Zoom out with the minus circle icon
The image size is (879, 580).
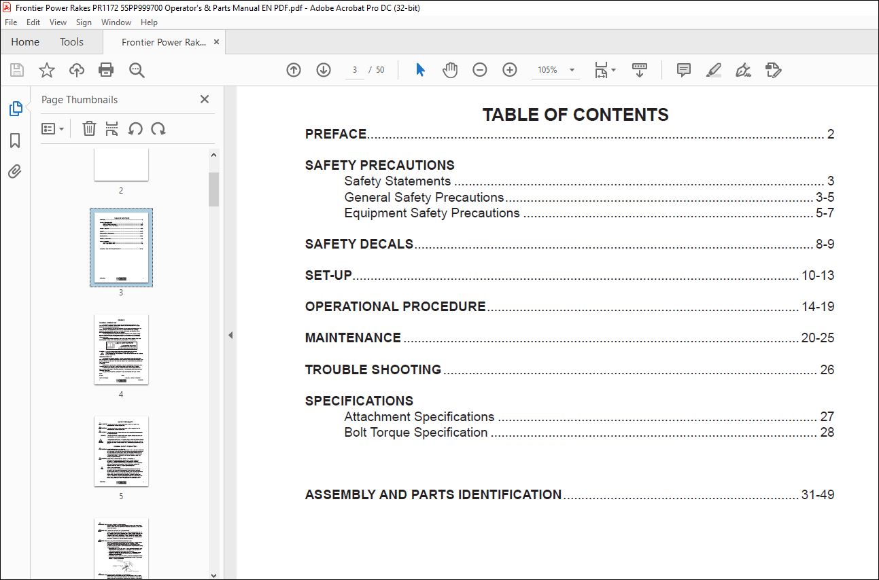[480, 70]
